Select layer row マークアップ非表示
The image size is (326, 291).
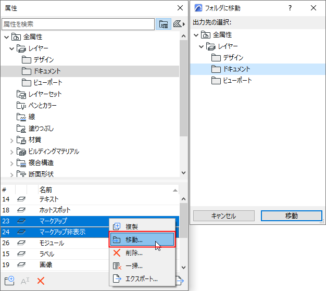55,232
